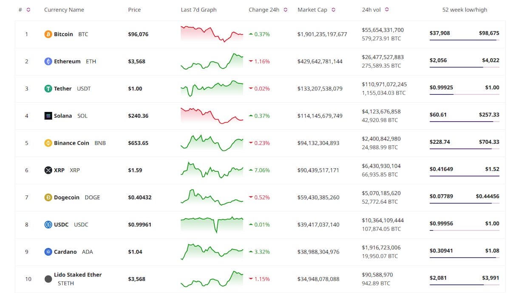The height and width of the screenshot is (293, 510).
Task: Click the Lido Staked Ether logo icon
Action: coord(48,279)
